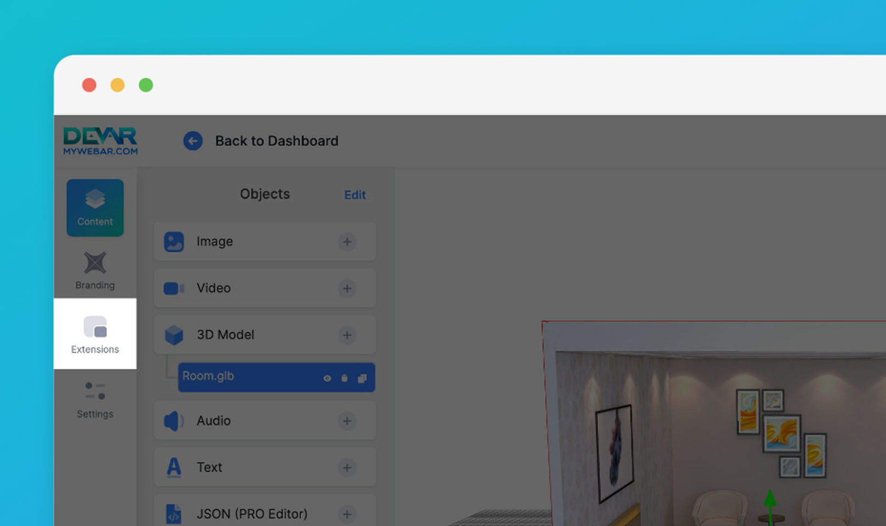Duplicate the Room.glb object

[361, 378]
